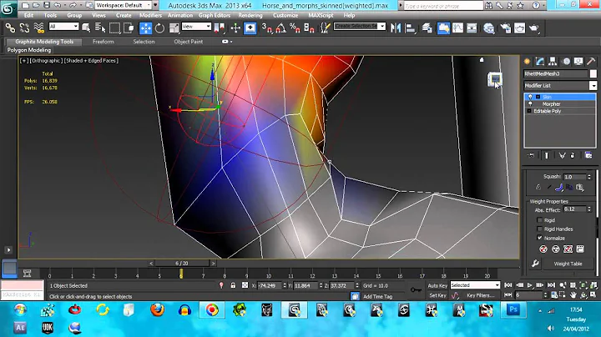Go to the start frame button
The image size is (601, 337).
508,285
